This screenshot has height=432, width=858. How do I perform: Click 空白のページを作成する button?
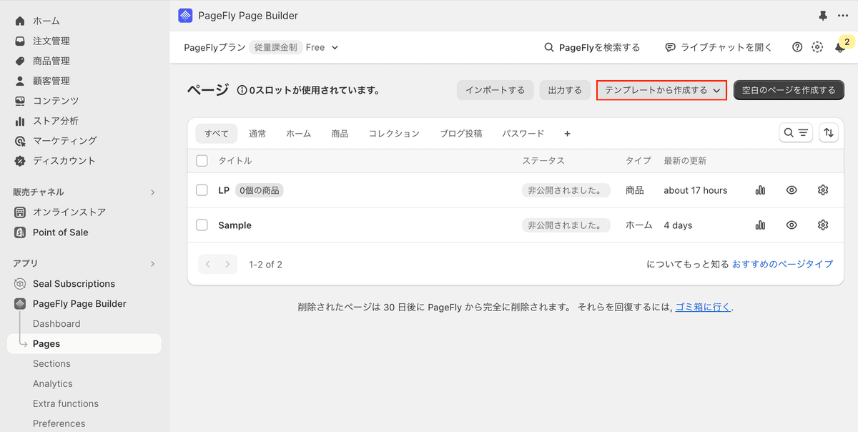789,90
